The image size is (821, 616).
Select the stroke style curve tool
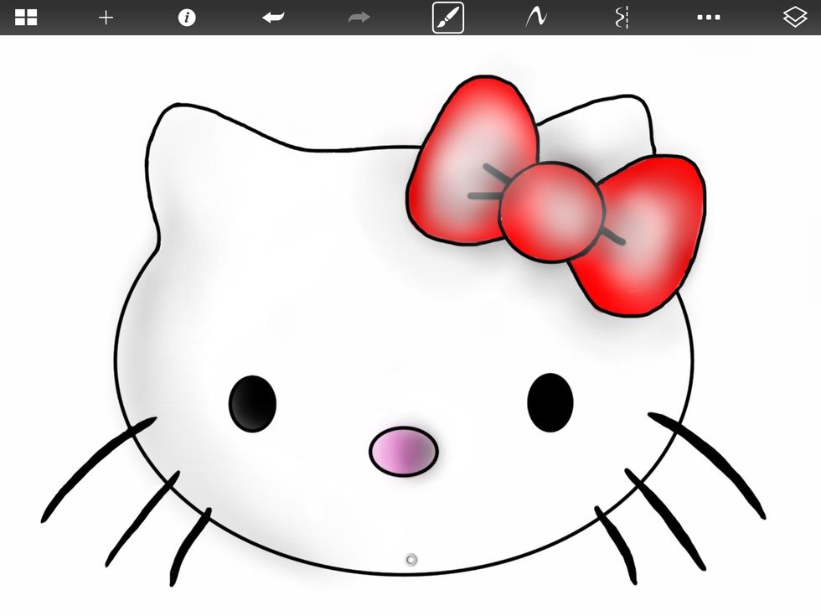pos(536,18)
